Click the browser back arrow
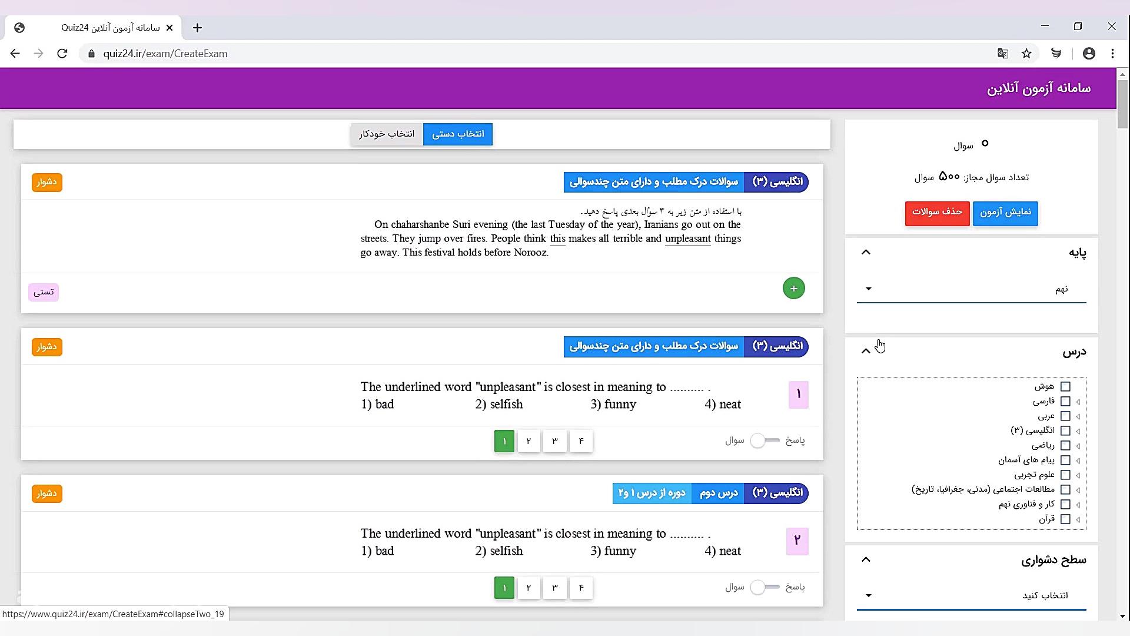The image size is (1130, 636). (x=15, y=54)
